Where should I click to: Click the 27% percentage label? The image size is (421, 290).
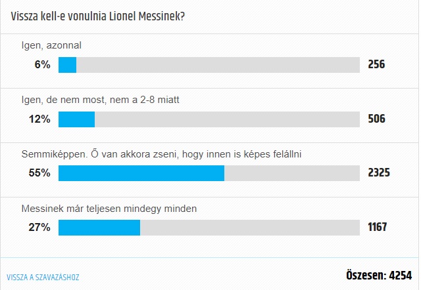click(x=39, y=228)
